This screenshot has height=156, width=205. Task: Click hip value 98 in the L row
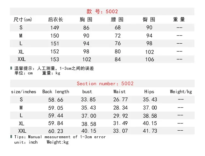149,43
